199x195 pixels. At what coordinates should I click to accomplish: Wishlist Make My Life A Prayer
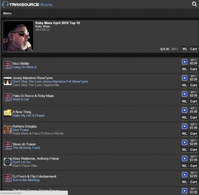click(x=184, y=118)
